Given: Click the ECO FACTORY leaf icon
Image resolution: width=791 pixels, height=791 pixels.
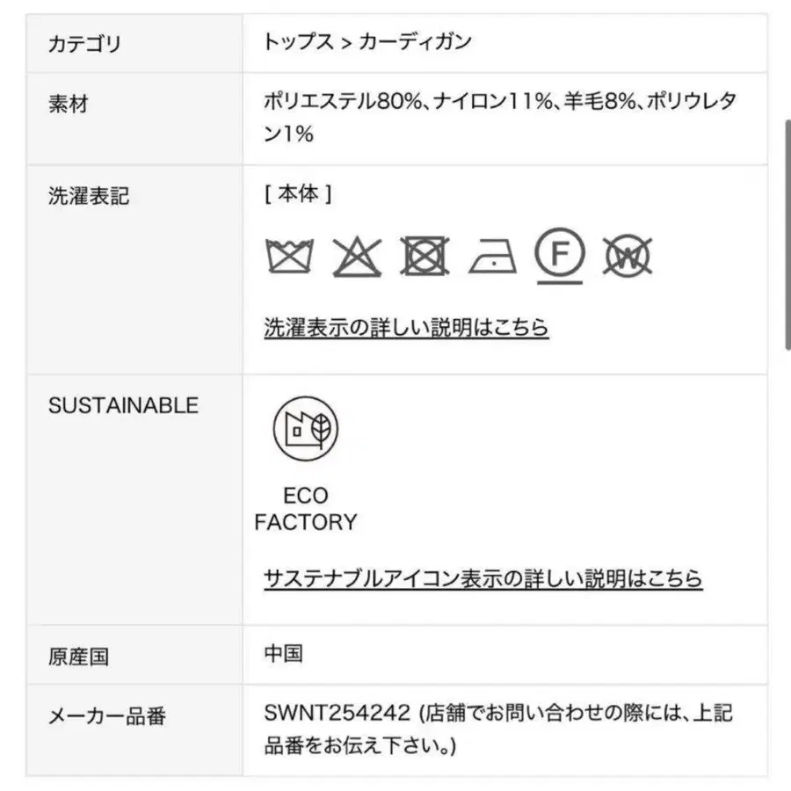Looking at the screenshot, I should coord(305,430).
